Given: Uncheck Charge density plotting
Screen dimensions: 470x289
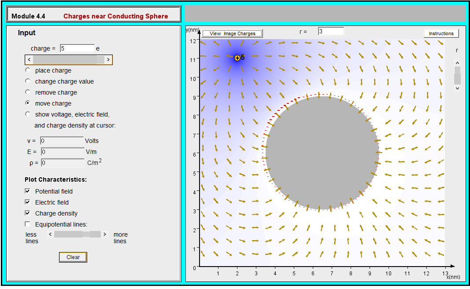Looking at the screenshot, I should click(27, 213).
